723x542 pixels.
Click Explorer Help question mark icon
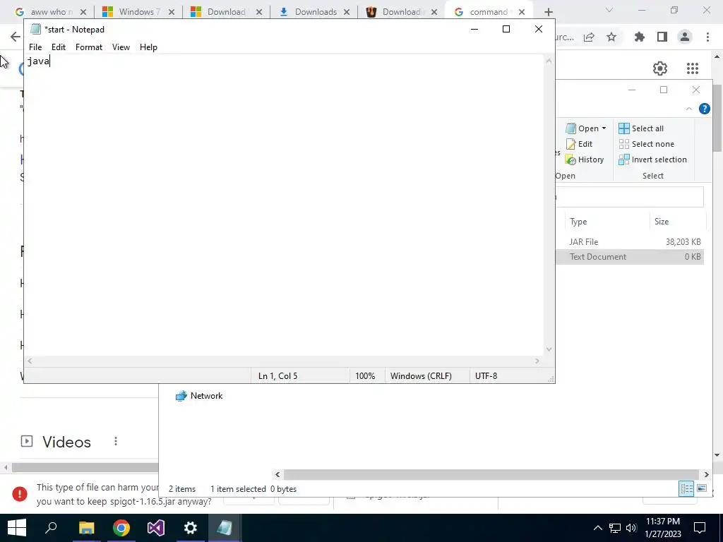click(x=704, y=109)
